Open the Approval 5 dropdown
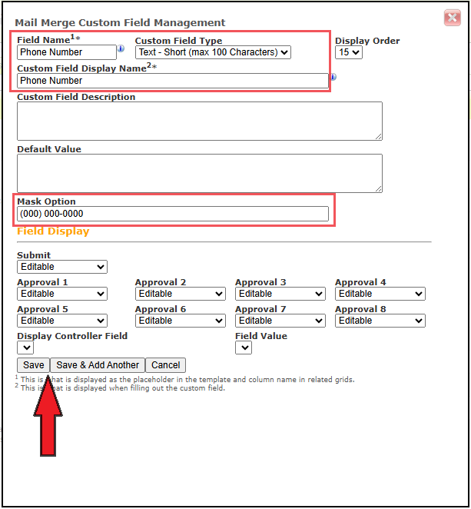471x509 pixels. pos(62,321)
